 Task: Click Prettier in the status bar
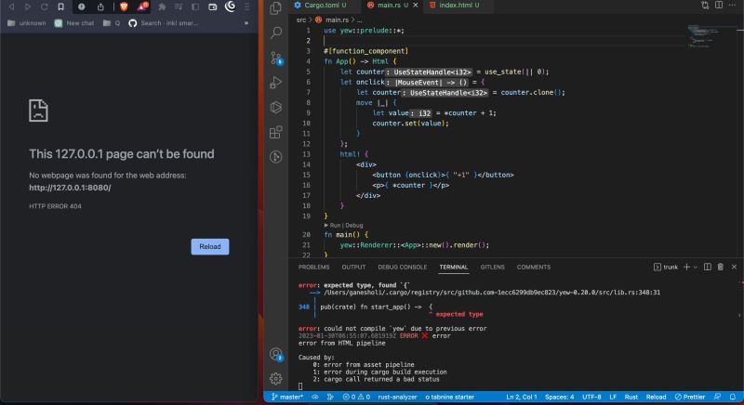(x=690, y=397)
